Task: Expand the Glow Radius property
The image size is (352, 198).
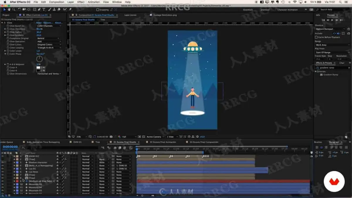Action: tap(5, 32)
